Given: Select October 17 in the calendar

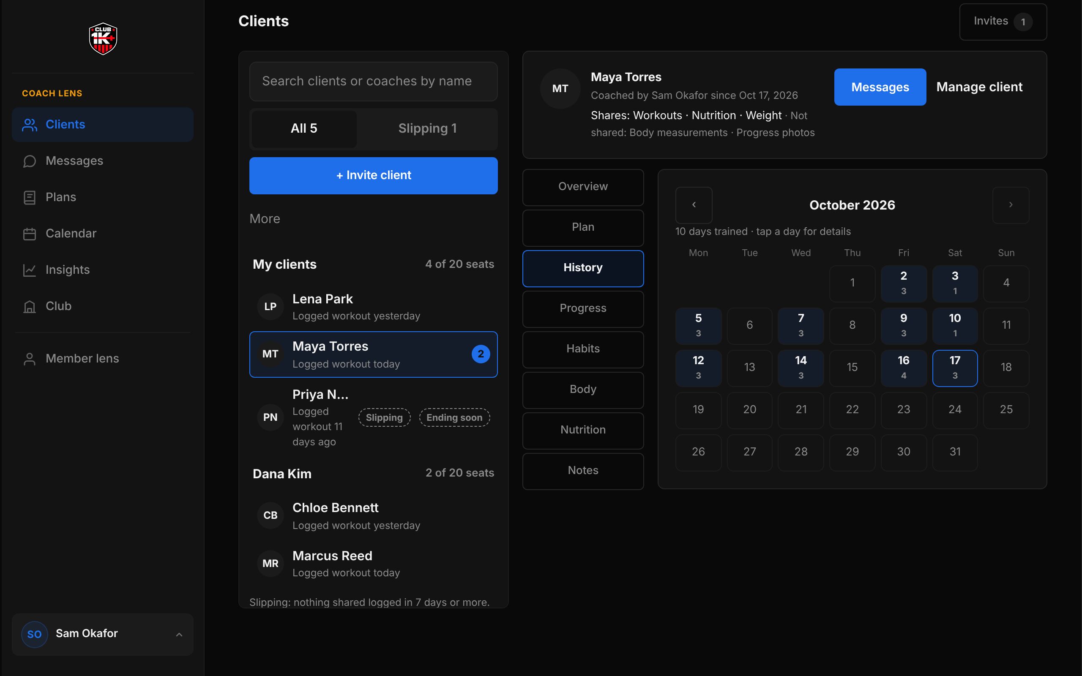Looking at the screenshot, I should 955,368.
